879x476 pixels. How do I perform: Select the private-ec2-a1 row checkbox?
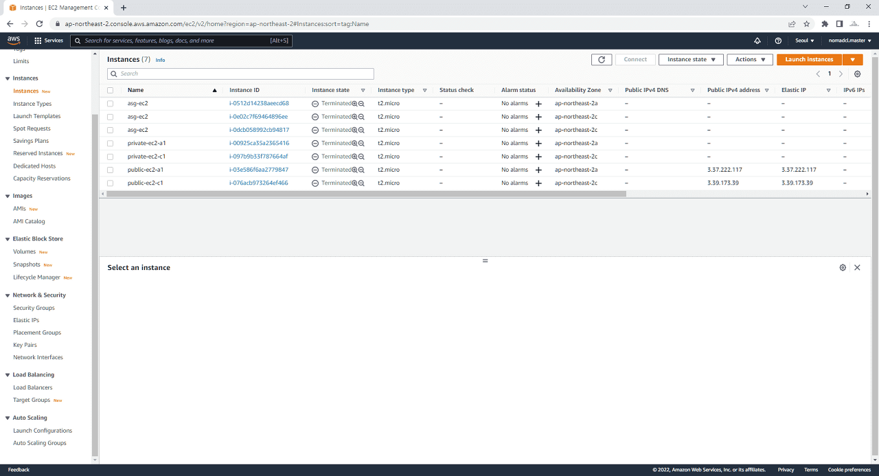[x=110, y=144]
